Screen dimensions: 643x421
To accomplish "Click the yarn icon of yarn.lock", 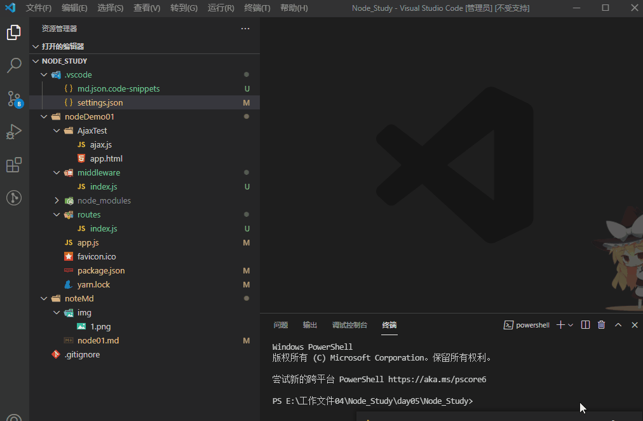I will tap(69, 284).
